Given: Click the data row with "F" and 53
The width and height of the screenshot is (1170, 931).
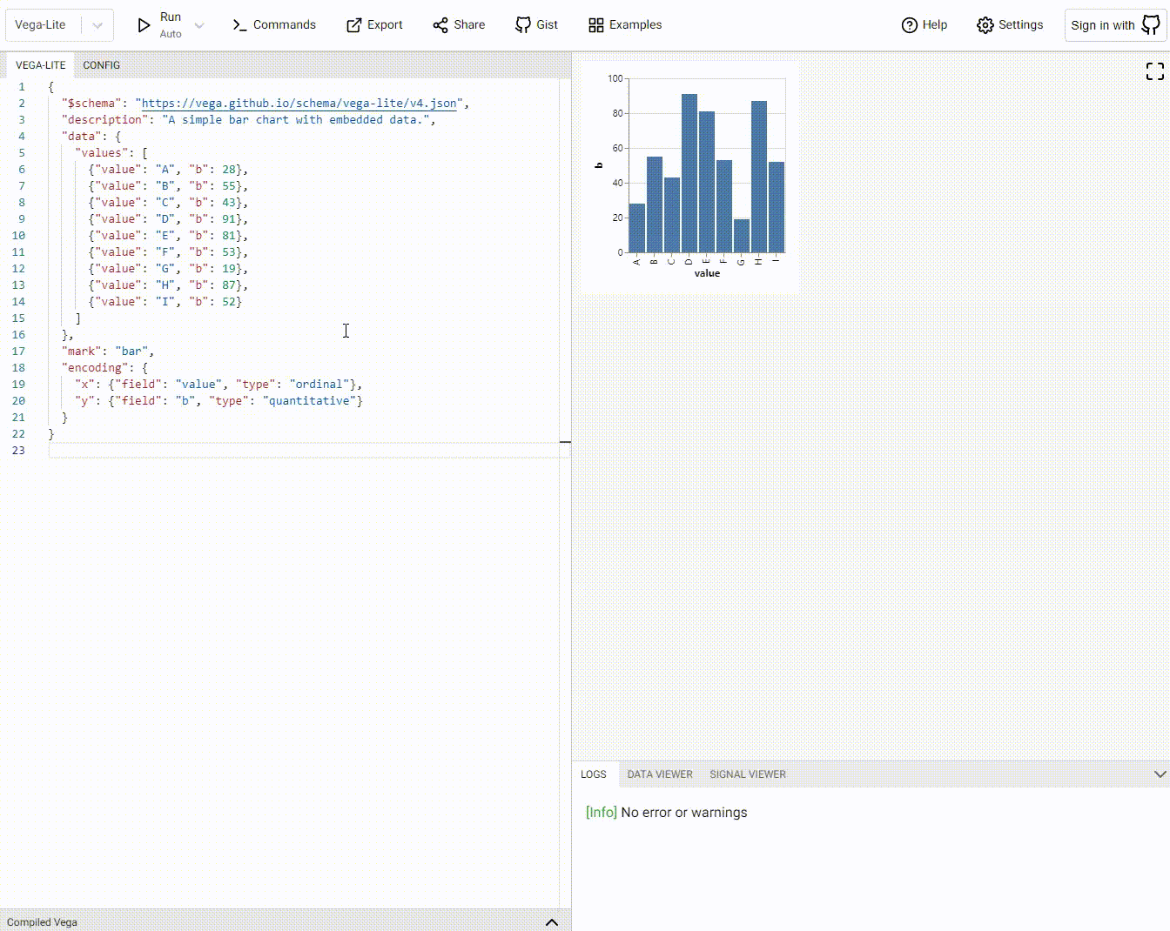Looking at the screenshot, I should click(x=168, y=252).
